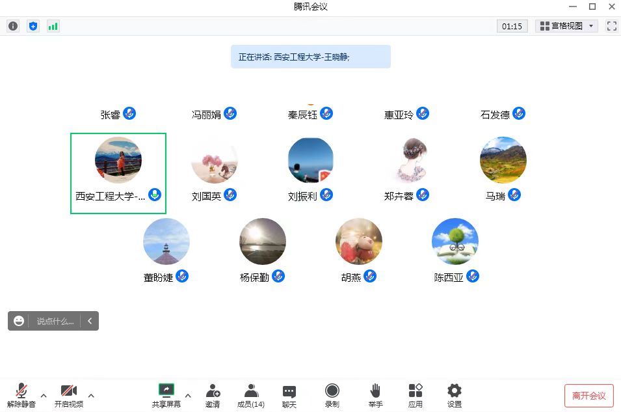Open the meeting info icon
The width and height of the screenshot is (621, 412).
[x=13, y=26]
